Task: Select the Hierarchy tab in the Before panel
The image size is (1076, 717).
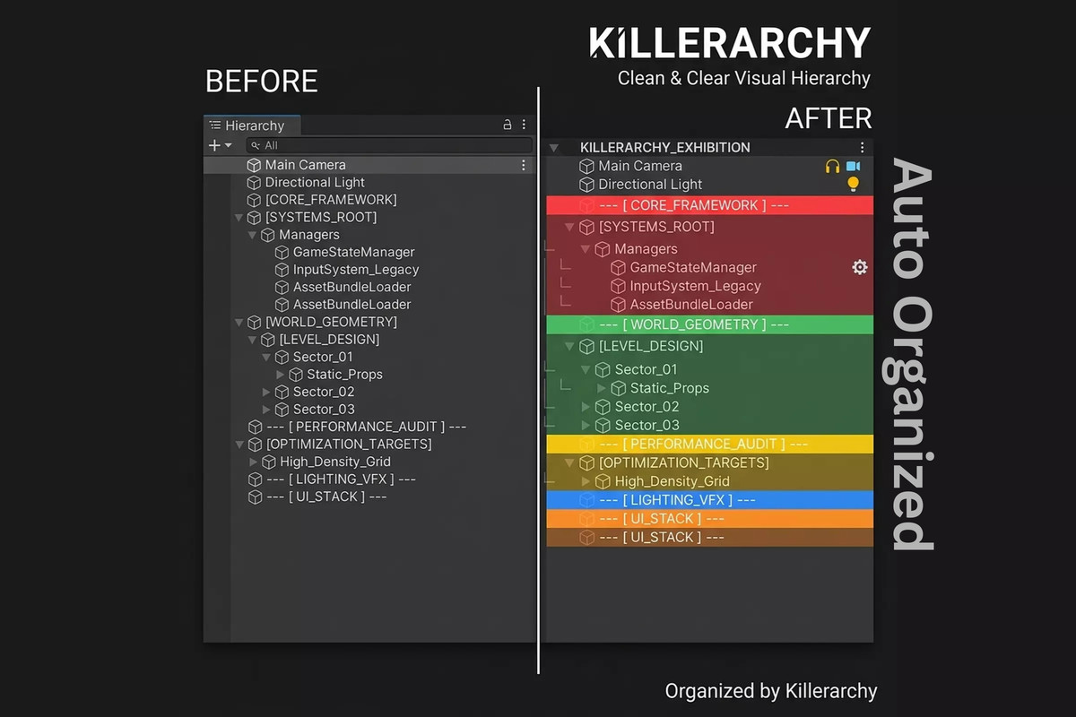Action: pos(252,125)
